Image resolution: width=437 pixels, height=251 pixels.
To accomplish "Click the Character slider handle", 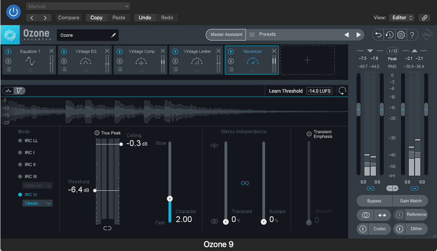I will click(x=170, y=198).
